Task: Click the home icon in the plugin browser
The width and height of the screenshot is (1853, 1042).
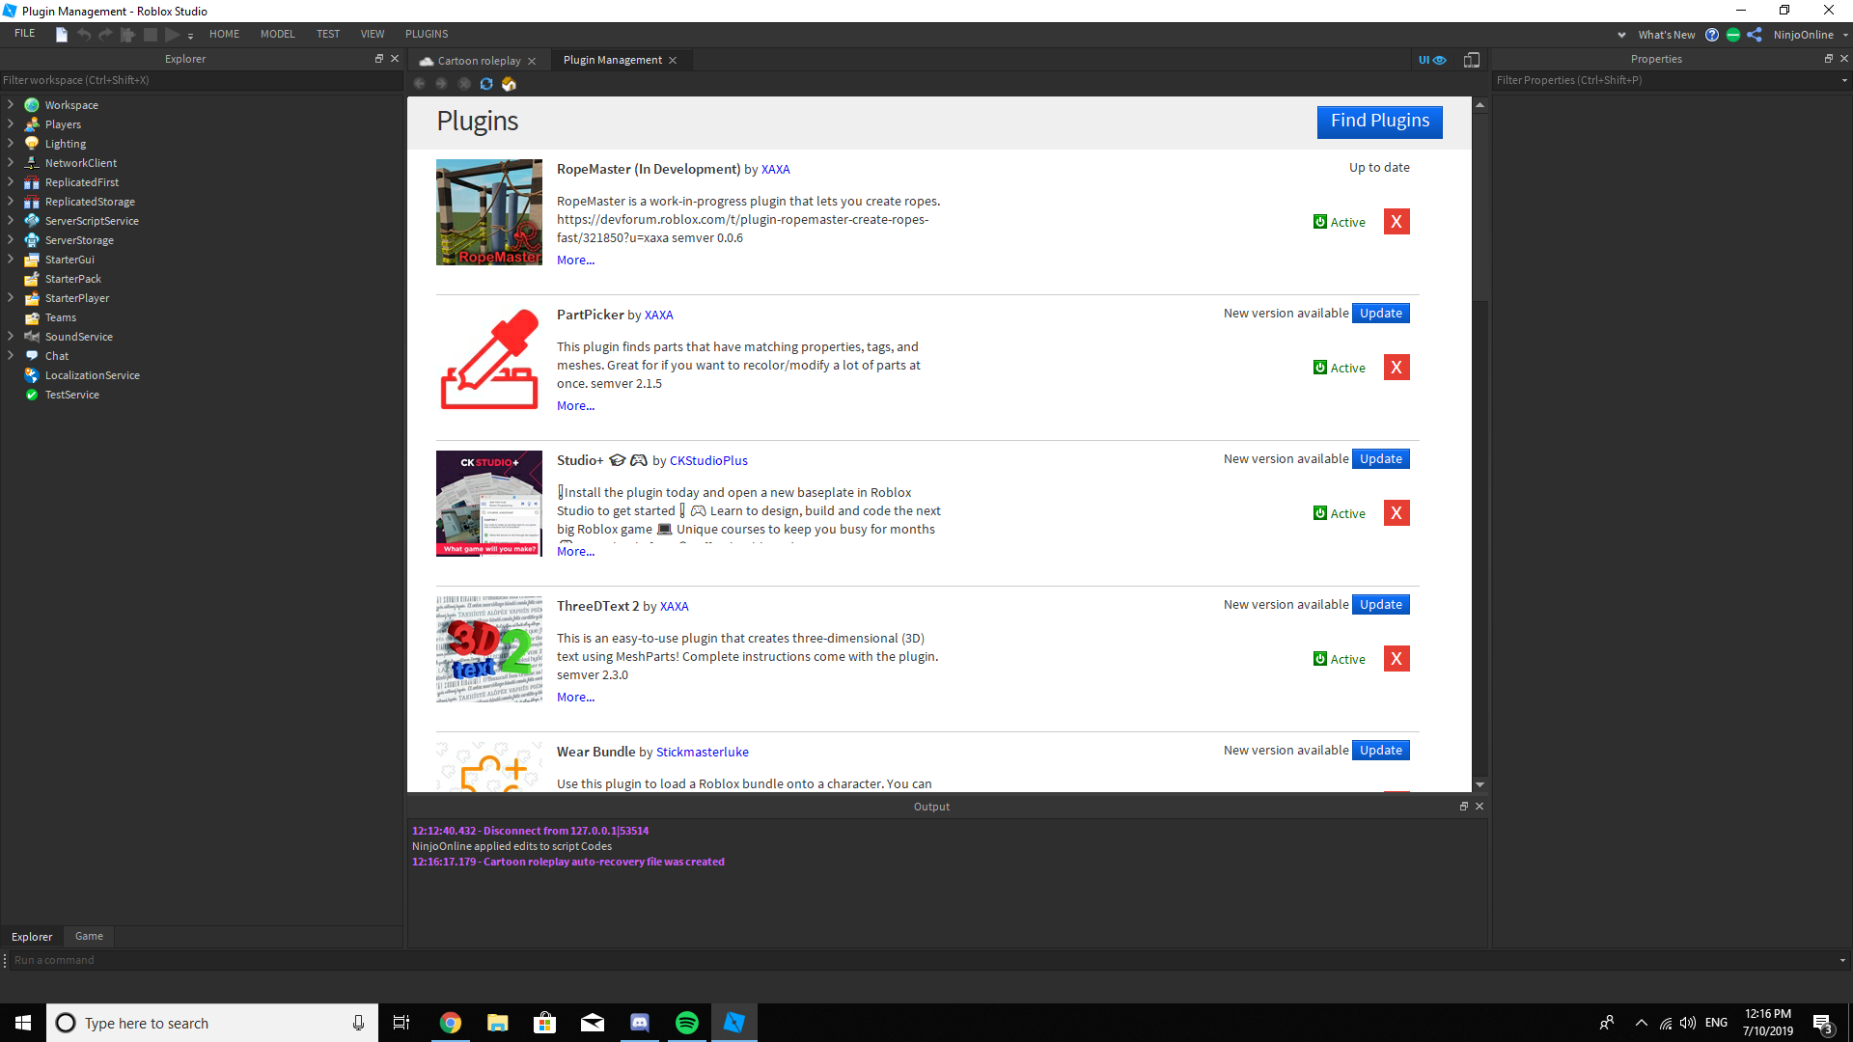Action: click(509, 84)
